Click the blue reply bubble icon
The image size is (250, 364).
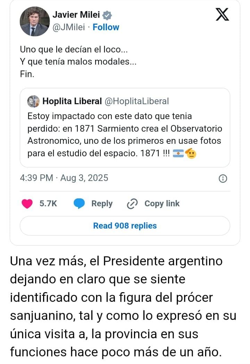click(x=79, y=204)
